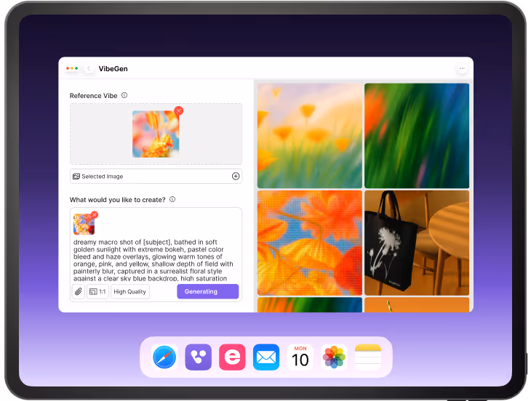The height and width of the screenshot is (401, 531).
Task: Click the 'What would you like to create?' heading
Action: click(x=118, y=200)
